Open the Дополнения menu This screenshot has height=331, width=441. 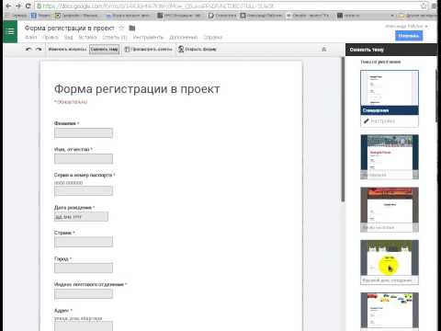pyautogui.click(x=184, y=38)
